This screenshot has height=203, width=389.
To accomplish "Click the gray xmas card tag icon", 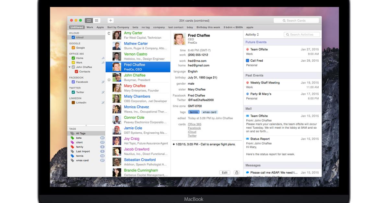I will click(x=72, y=161).
